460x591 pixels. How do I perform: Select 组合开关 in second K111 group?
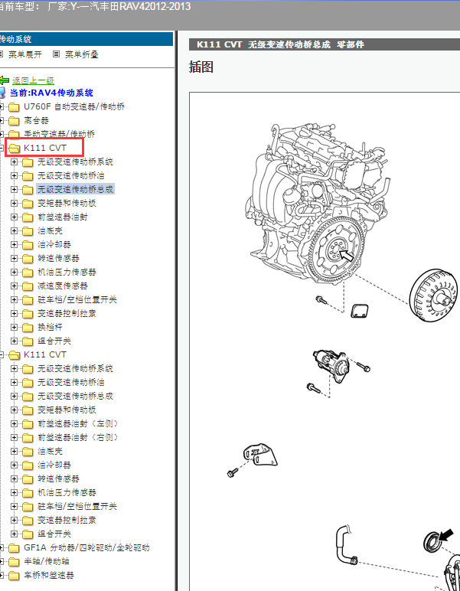click(x=54, y=534)
